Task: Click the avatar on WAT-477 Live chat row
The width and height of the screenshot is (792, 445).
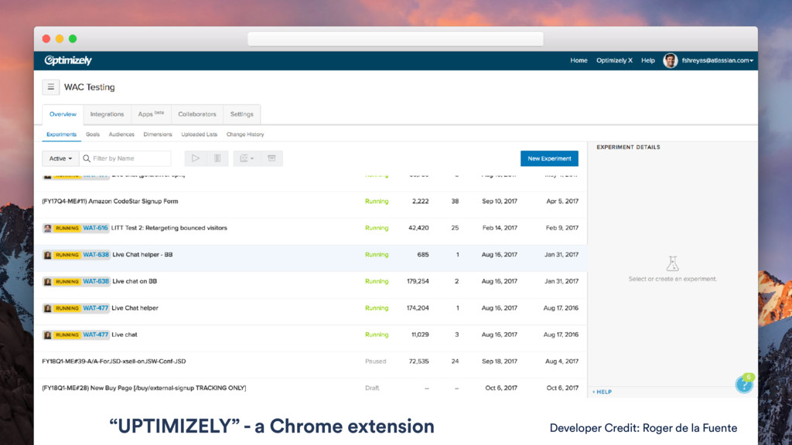Action: 47,335
